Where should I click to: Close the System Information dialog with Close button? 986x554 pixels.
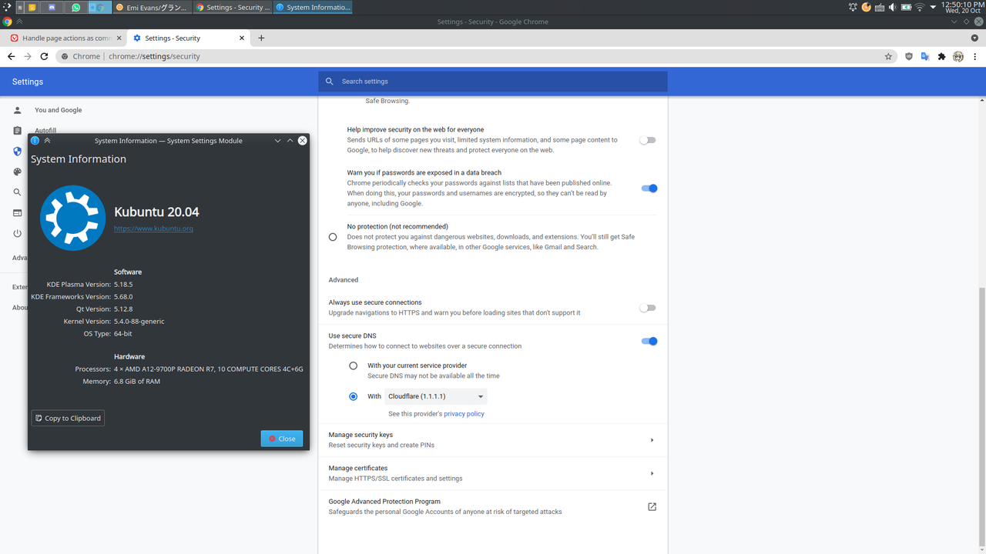tap(282, 439)
